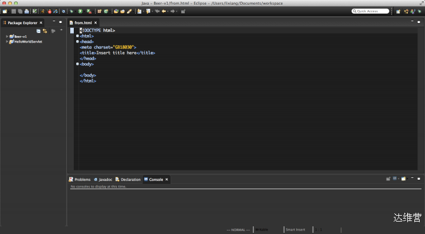Click the Debug bug icon

71,11
